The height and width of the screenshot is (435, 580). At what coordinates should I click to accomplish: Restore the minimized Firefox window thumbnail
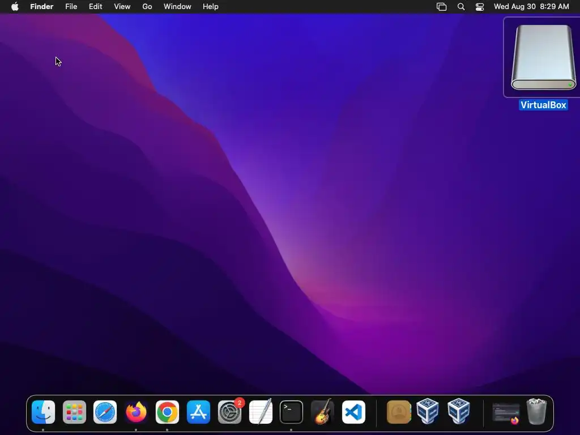click(506, 413)
